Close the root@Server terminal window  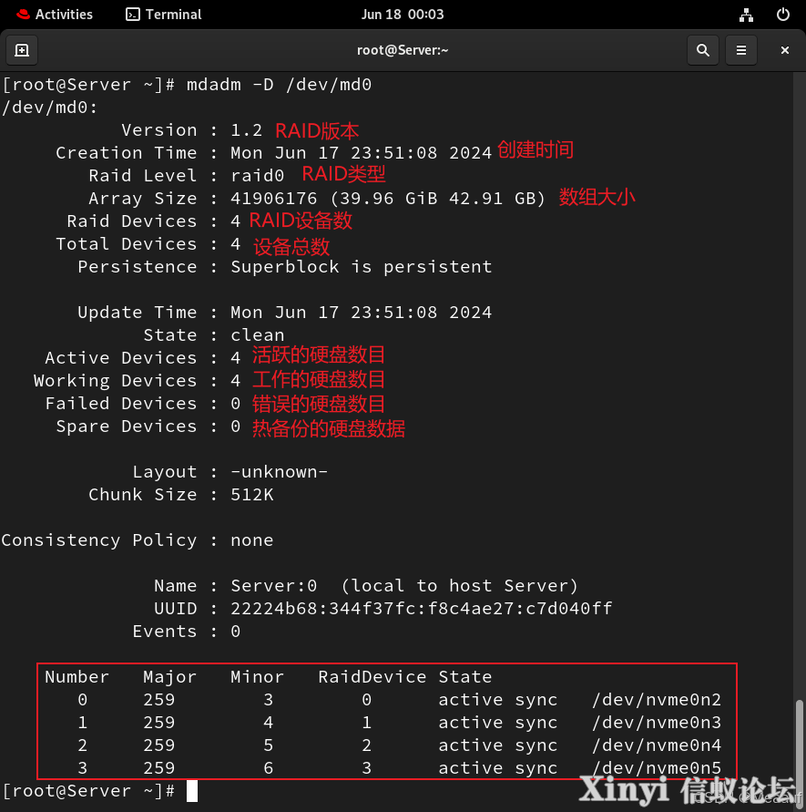click(x=785, y=50)
